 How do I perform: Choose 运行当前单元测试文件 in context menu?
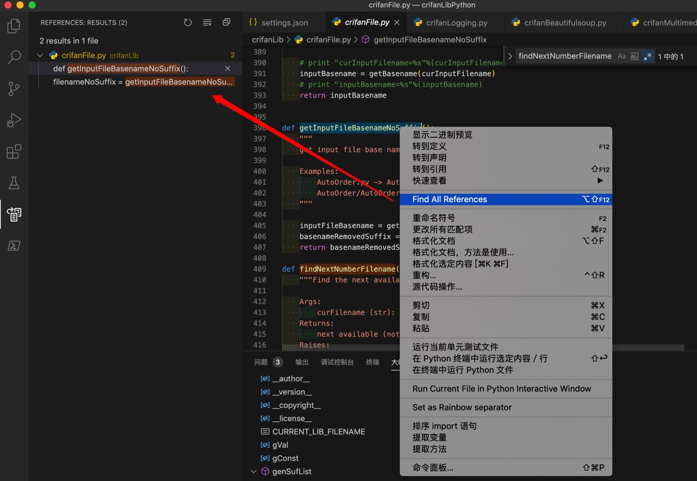click(506, 347)
